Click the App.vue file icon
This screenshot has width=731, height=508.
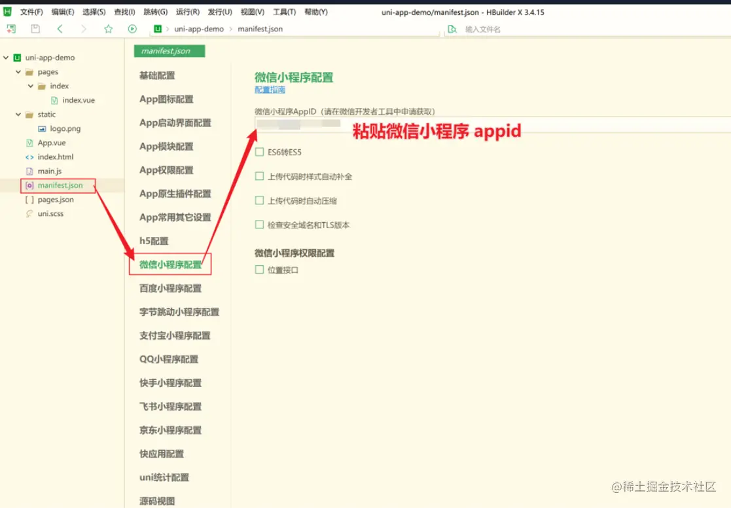click(x=29, y=143)
